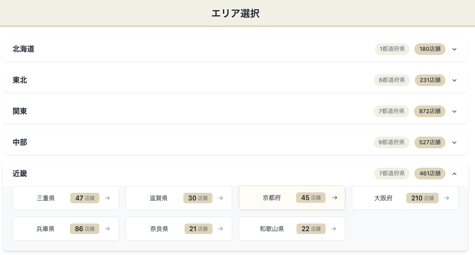This screenshot has width=475, height=255.
Task: Click the arrow icon beside 三重県
Action: click(x=107, y=198)
